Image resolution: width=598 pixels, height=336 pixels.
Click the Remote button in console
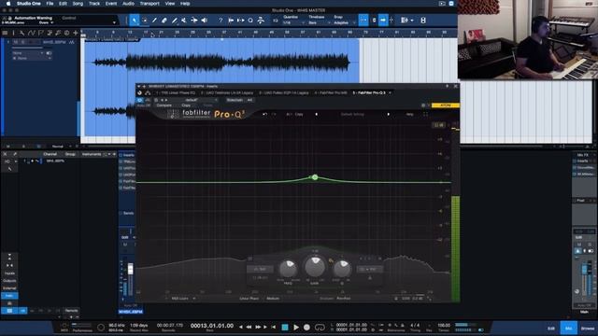click(71, 311)
